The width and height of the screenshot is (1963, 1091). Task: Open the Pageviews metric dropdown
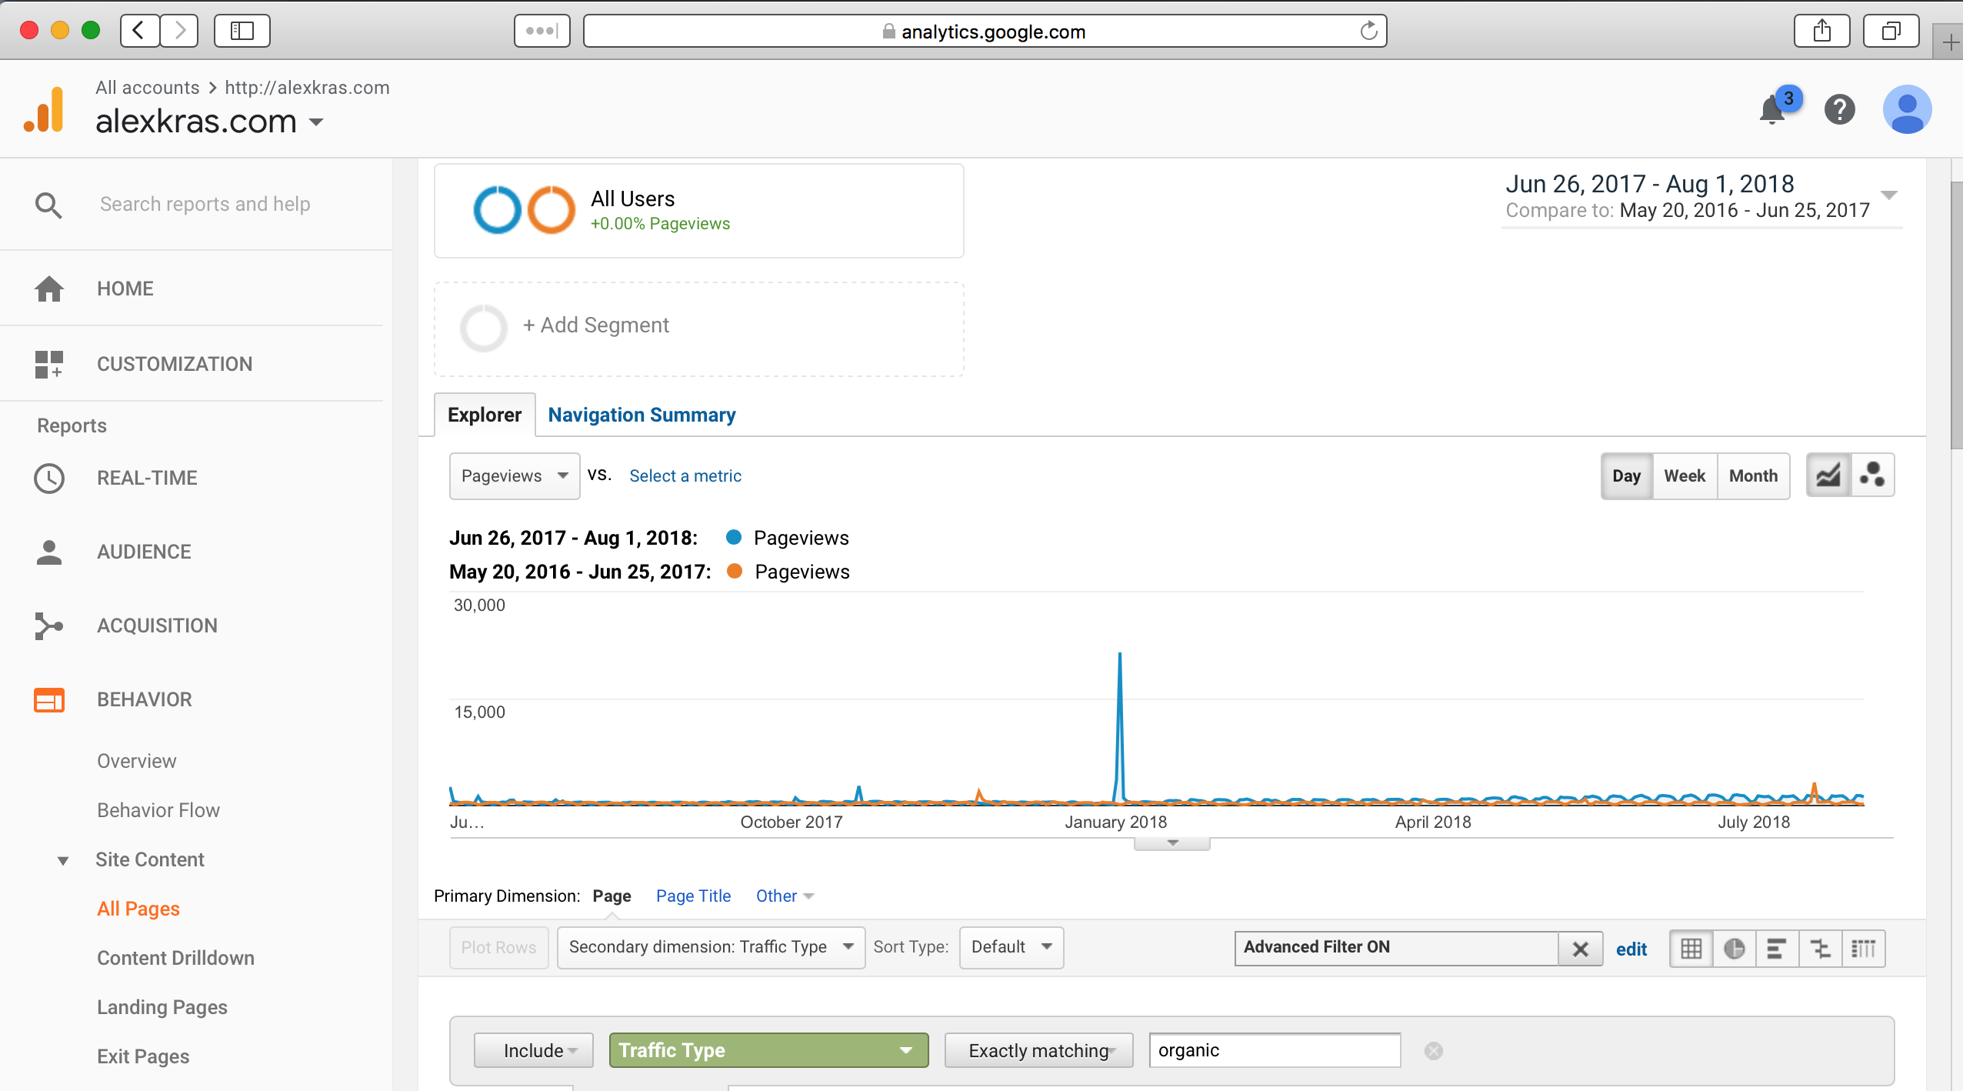click(x=514, y=475)
